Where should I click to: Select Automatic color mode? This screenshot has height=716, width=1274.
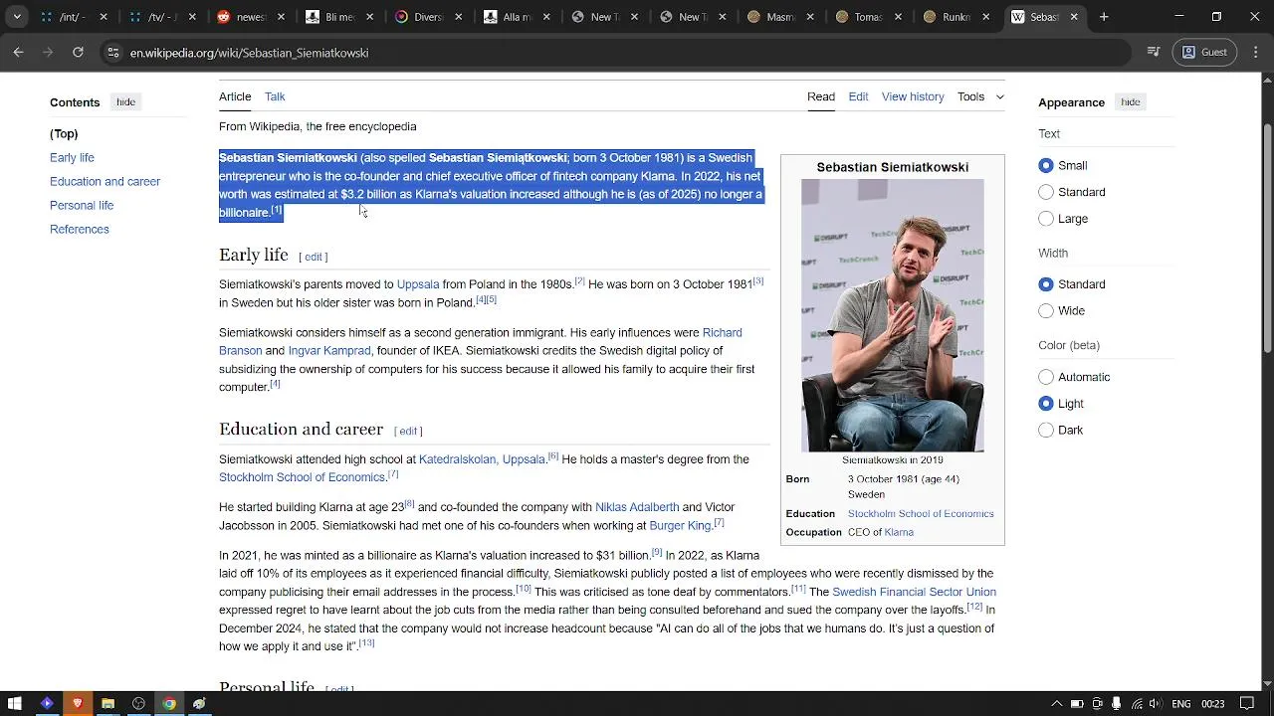(x=1046, y=377)
